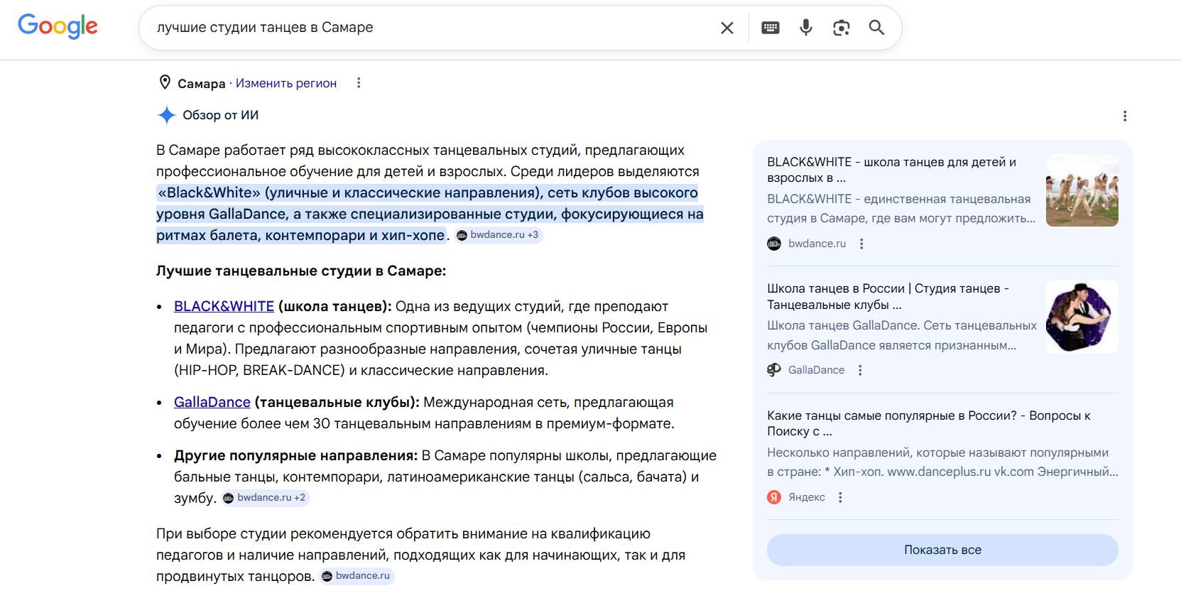The width and height of the screenshot is (1181, 603).
Task: Click the Яндекс favicon icon
Action: pos(774,497)
